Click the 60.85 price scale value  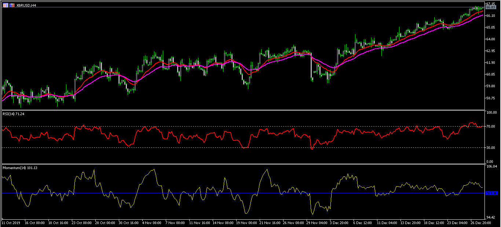tap(490, 74)
